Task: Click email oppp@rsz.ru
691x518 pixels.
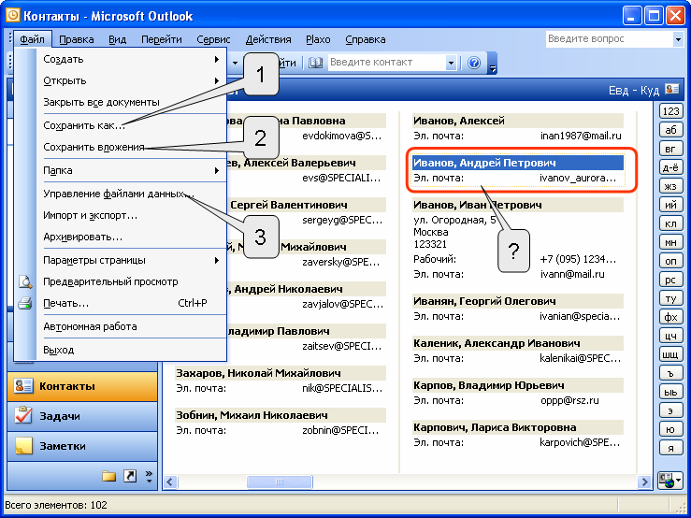Action: pyautogui.click(x=569, y=400)
